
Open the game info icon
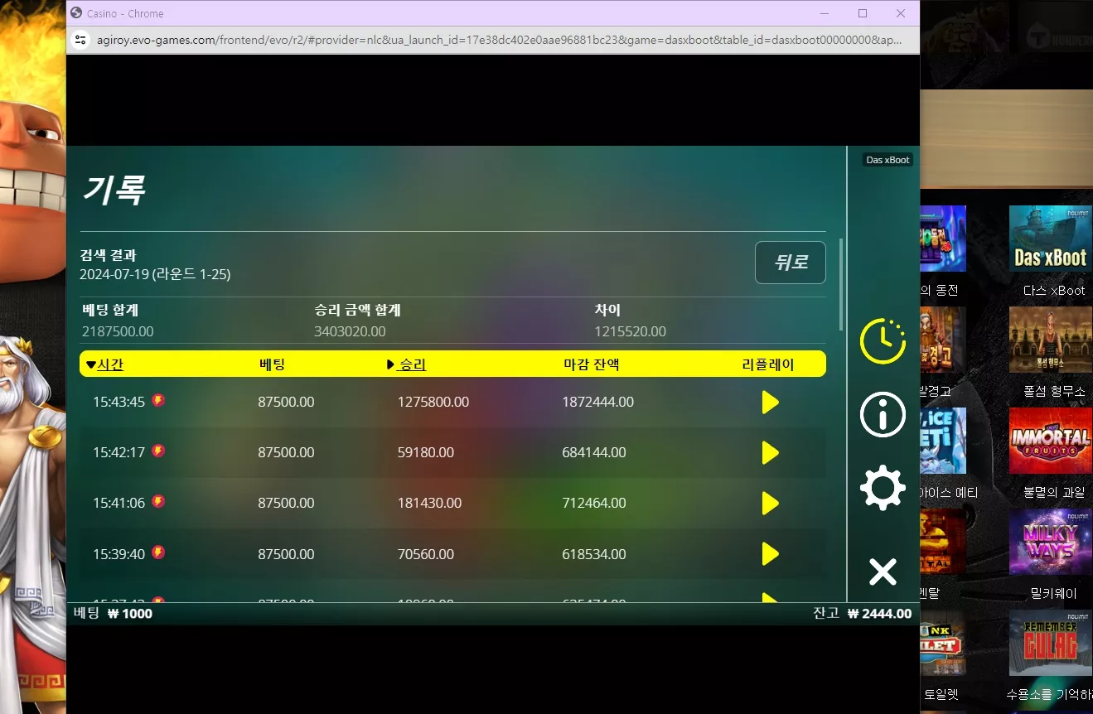pos(883,413)
